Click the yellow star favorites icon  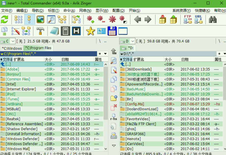90,31
